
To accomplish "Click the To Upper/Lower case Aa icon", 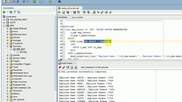I will [98, 12].
